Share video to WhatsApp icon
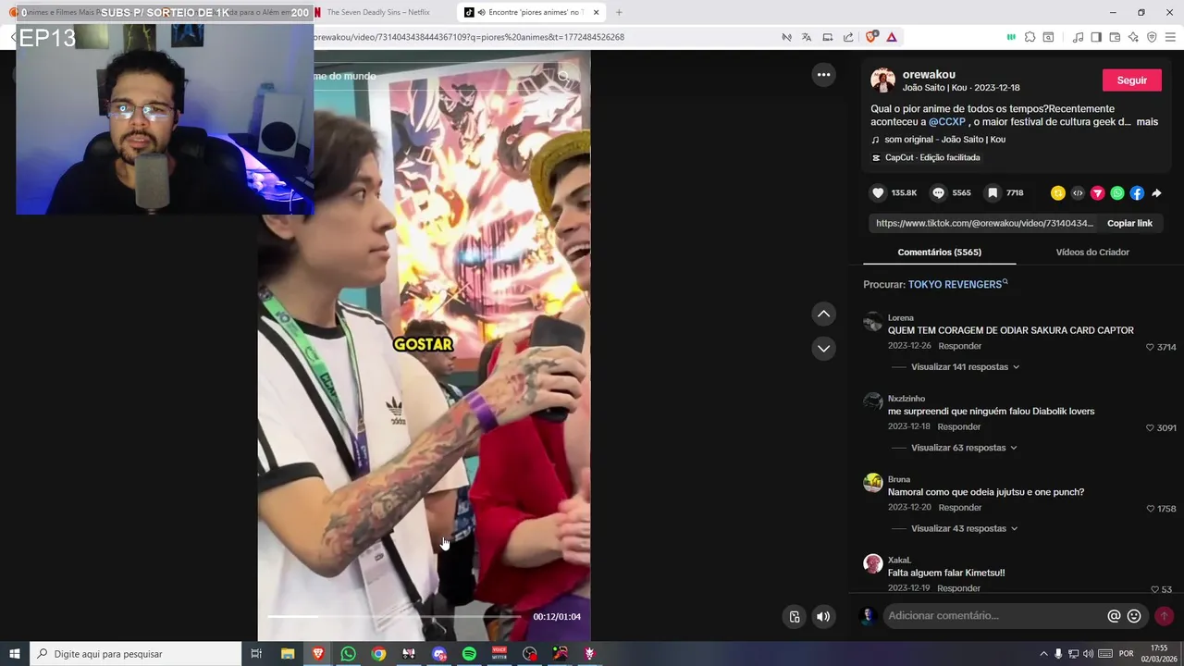 click(1117, 193)
